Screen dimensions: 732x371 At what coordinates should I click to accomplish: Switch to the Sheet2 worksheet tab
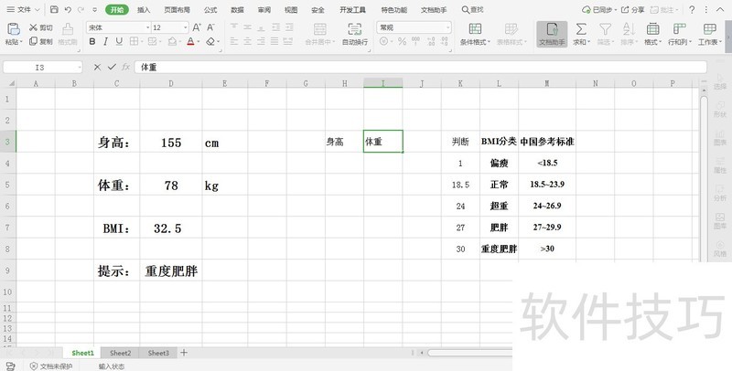(120, 353)
